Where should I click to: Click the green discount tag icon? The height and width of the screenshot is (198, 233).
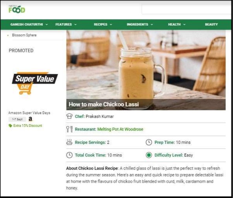click(x=10, y=126)
